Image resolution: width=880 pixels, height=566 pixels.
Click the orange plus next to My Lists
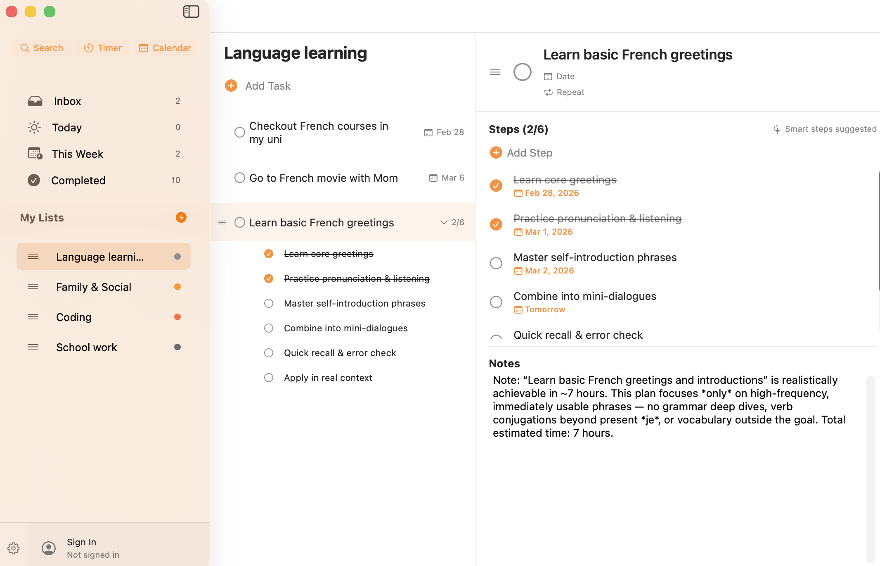tap(181, 217)
